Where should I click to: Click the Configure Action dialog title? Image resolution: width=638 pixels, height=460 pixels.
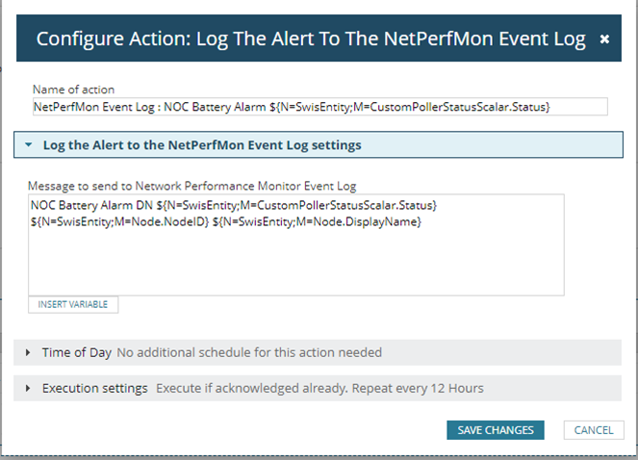coord(310,39)
